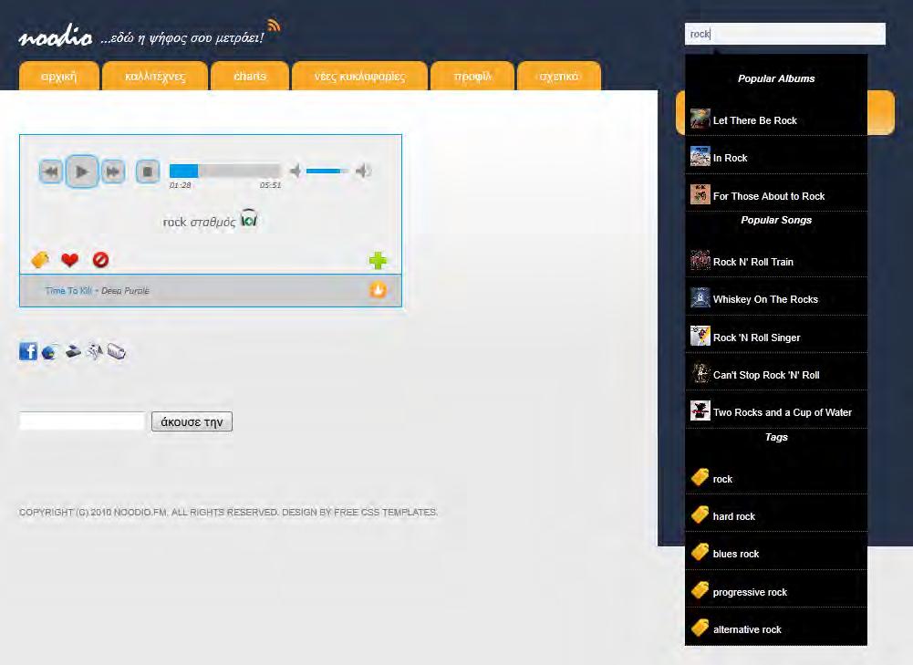The image size is (913, 665).
Task: Click the previous track button
Action: (51, 171)
